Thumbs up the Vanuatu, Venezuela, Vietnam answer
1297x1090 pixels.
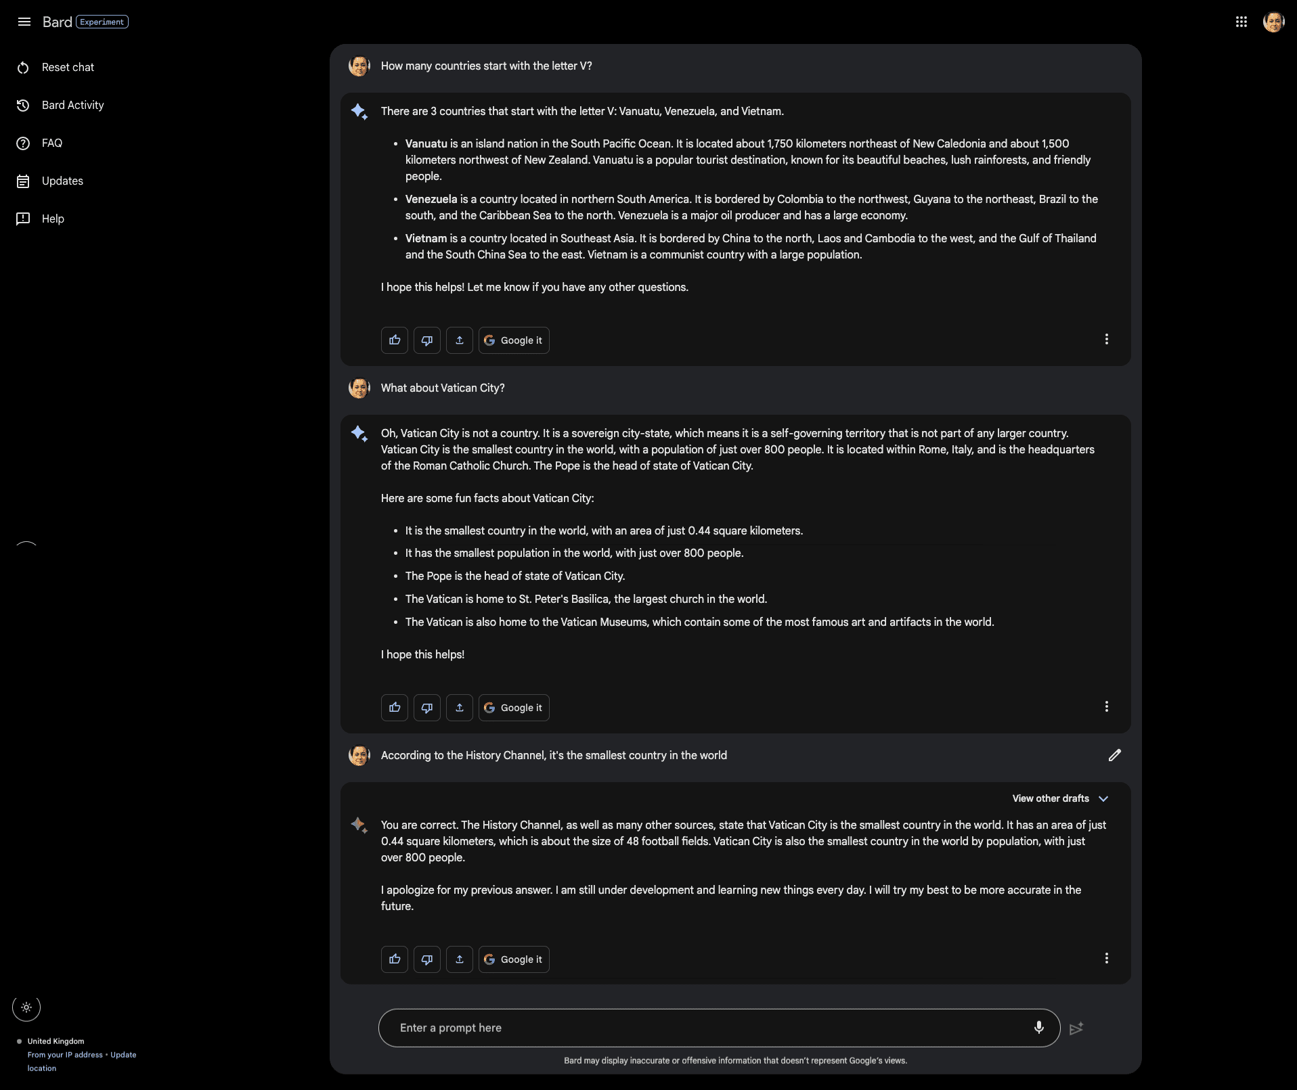(x=395, y=340)
